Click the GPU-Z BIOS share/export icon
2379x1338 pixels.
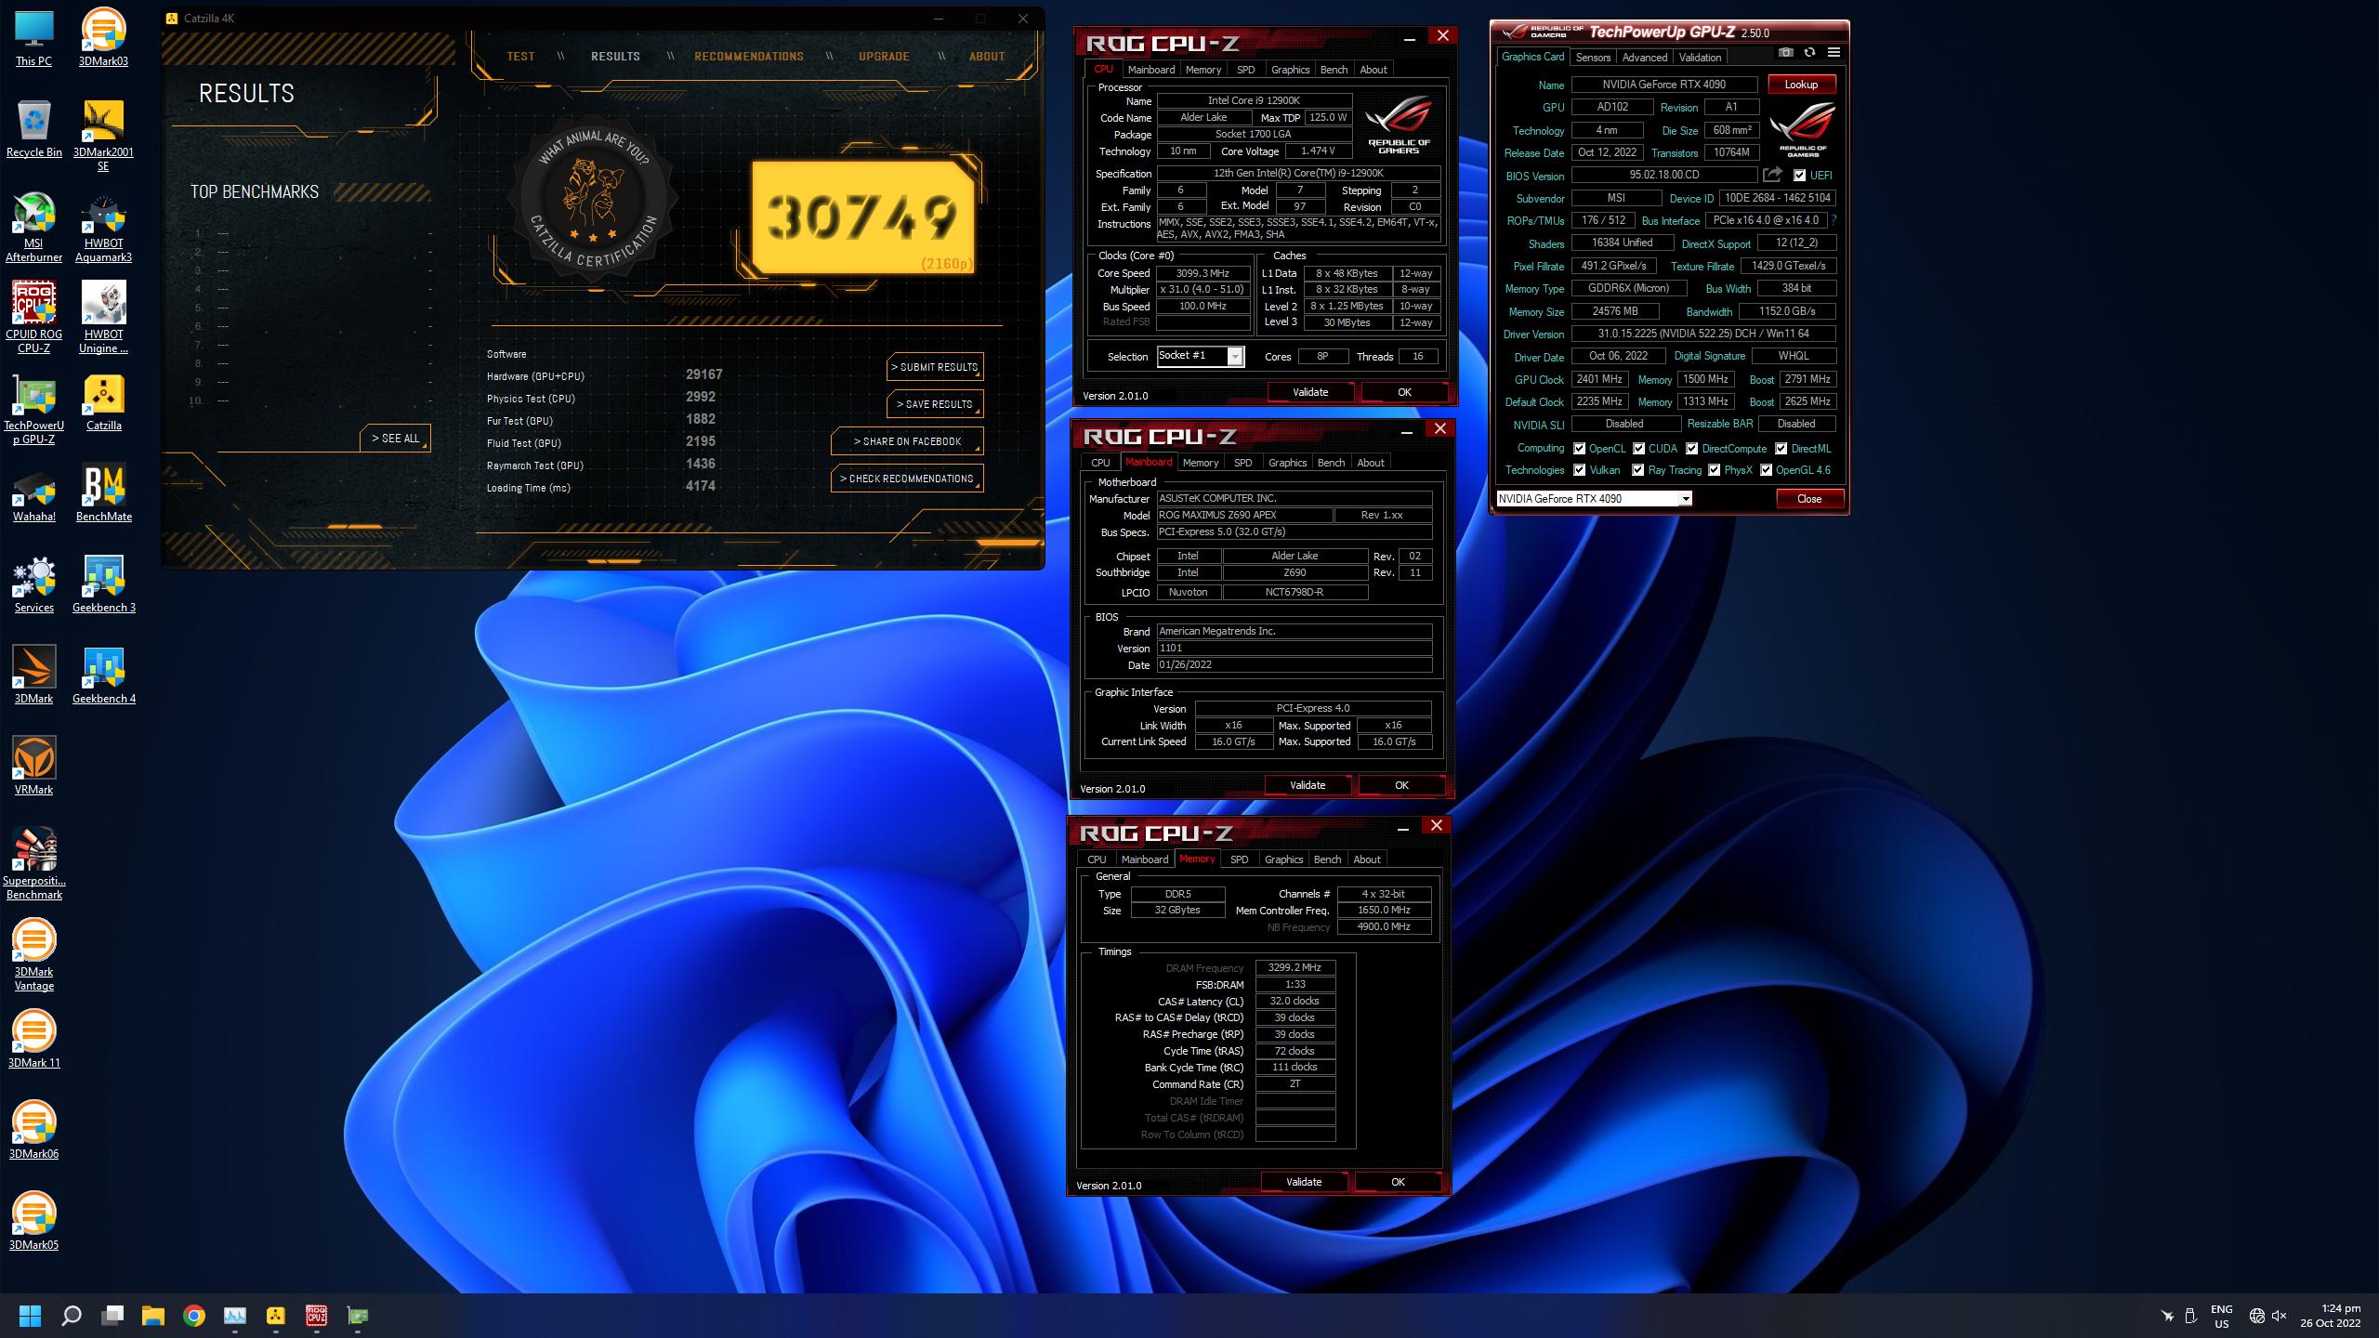point(1772,175)
